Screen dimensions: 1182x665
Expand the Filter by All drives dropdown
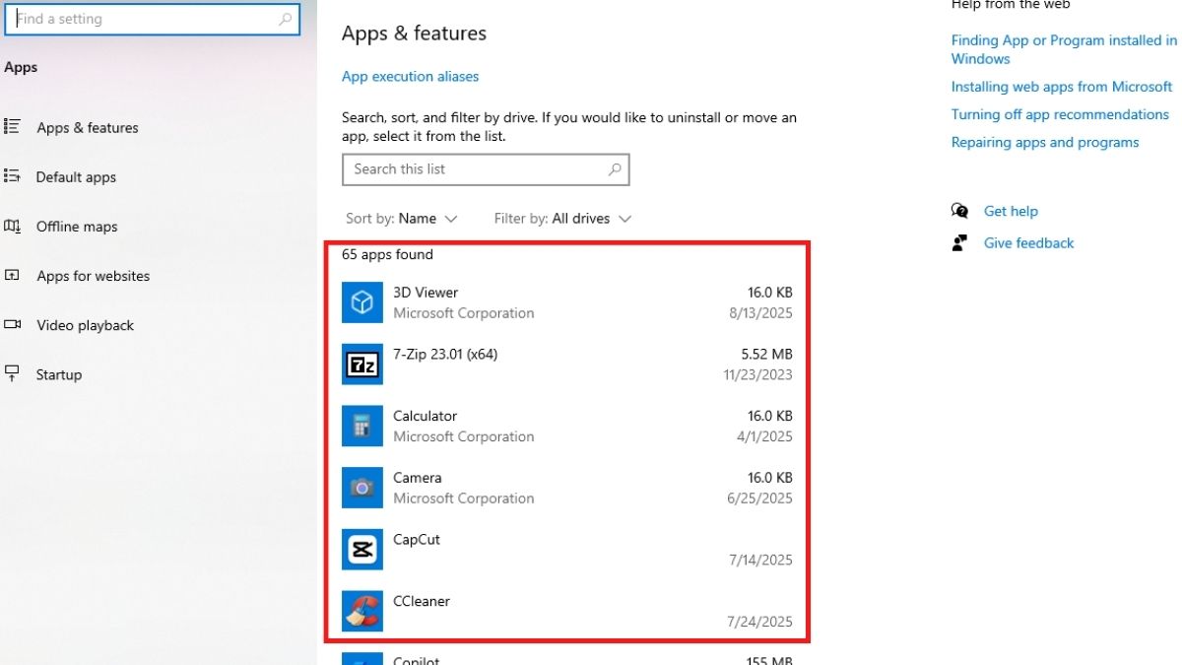(x=562, y=219)
